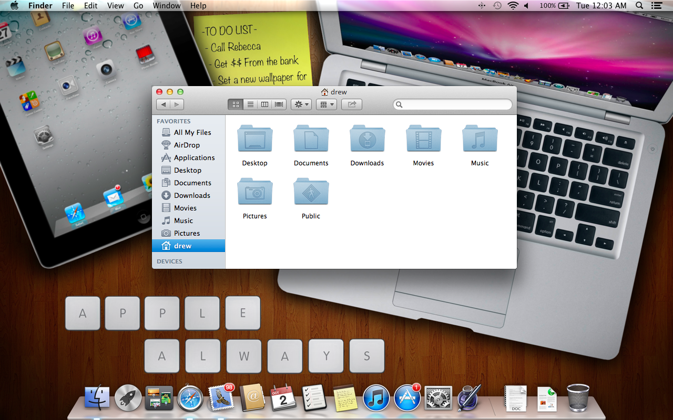Open Calendar from the Dock
This screenshot has height=420, width=673.
click(x=283, y=397)
